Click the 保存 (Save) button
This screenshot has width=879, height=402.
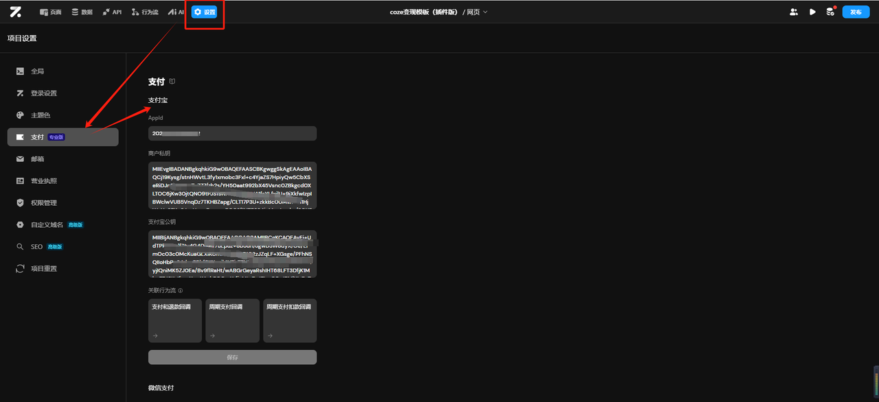tap(232, 357)
